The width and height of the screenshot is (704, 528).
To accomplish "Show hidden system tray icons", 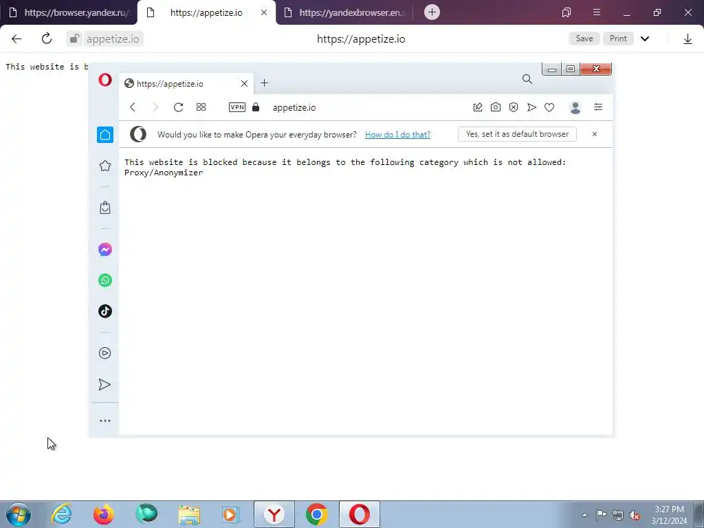I will 584,515.
